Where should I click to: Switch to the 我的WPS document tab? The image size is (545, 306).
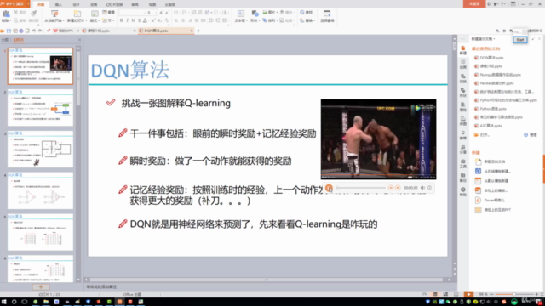point(66,31)
